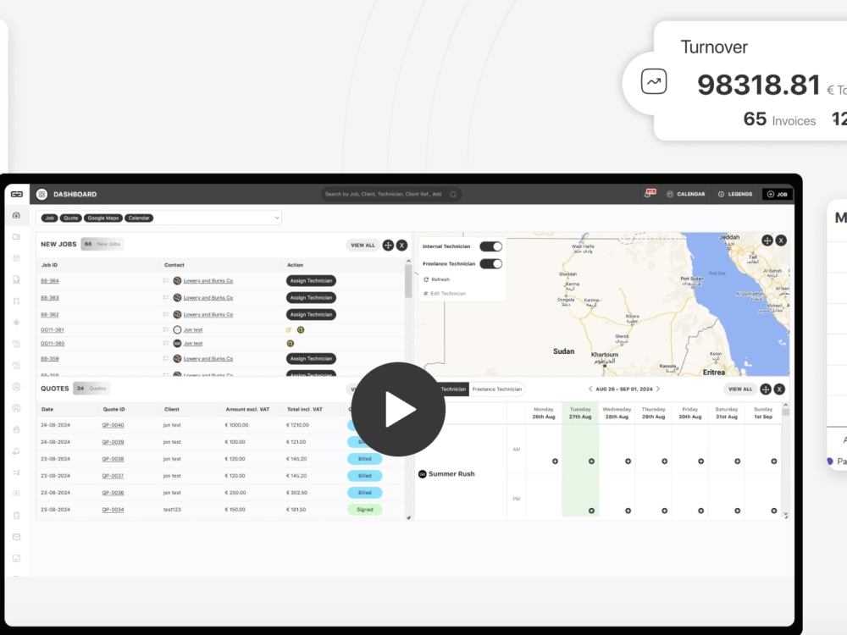Add an entry on Saturday PM slot
This screenshot has width=847, height=635.
pos(738,511)
